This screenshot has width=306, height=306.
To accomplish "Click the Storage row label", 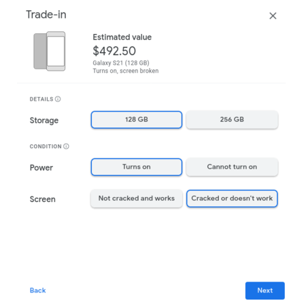I will [44, 120].
